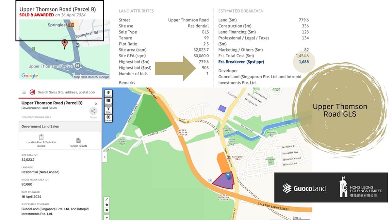
Task: Click the orange land parcel beside Springleaf station
Action: [x=223, y=164]
